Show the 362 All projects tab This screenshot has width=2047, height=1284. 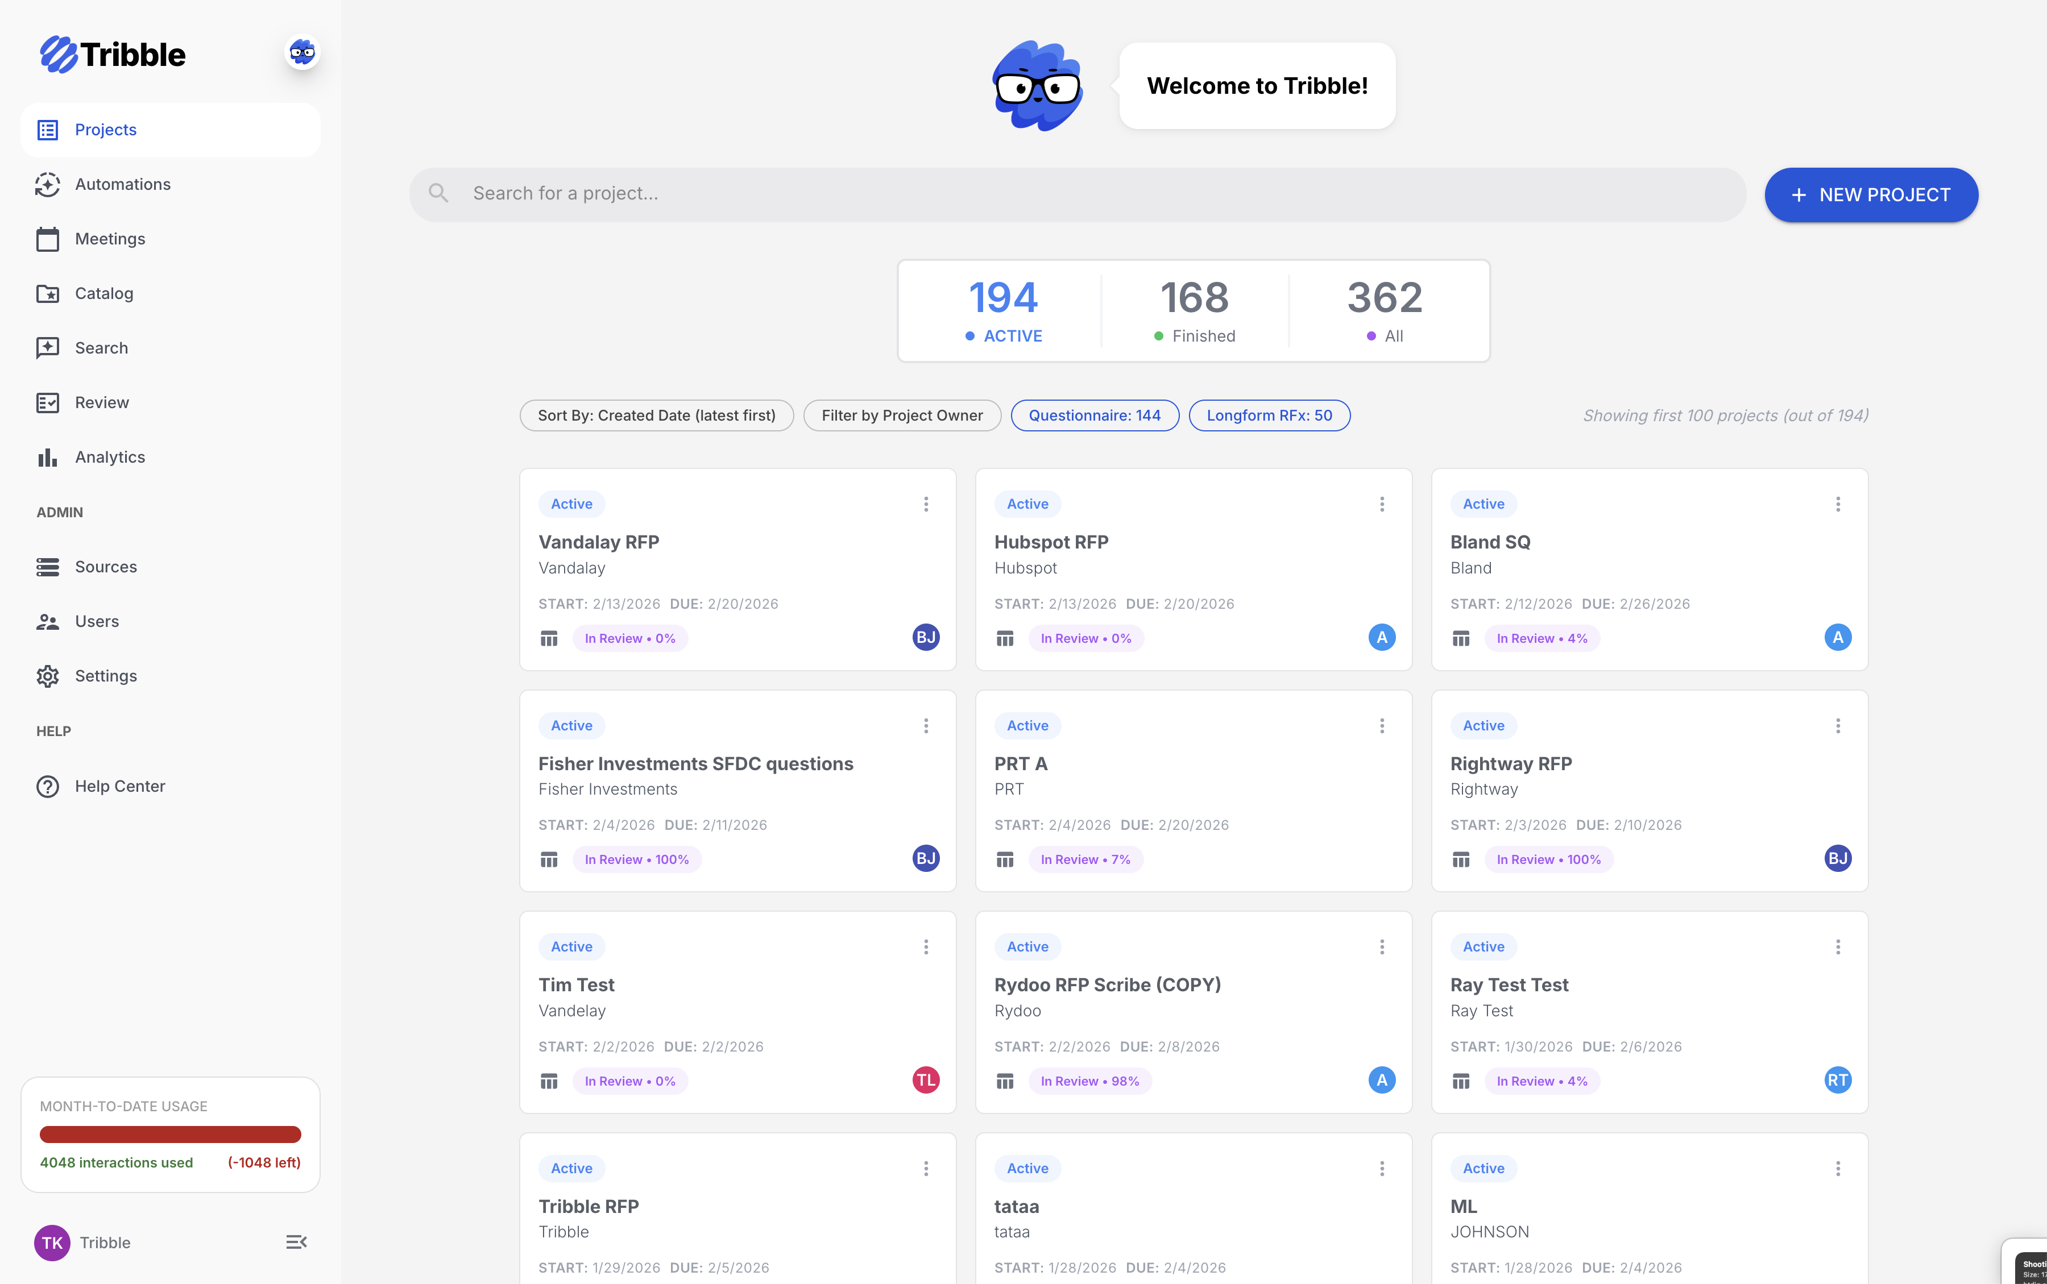(1385, 311)
